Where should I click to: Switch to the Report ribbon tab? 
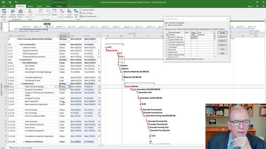point(30,6)
